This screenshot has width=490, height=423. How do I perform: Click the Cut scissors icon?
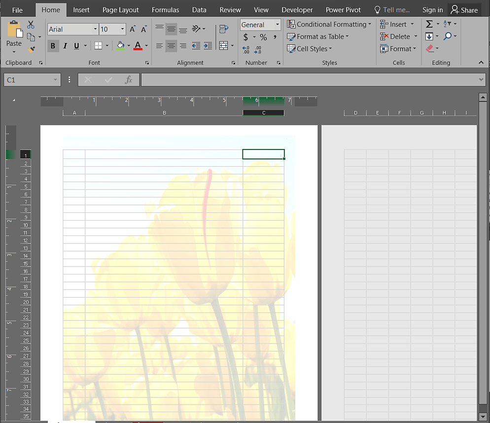[31, 25]
